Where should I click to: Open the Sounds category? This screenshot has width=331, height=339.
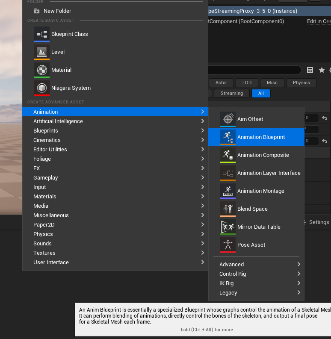pos(115,243)
